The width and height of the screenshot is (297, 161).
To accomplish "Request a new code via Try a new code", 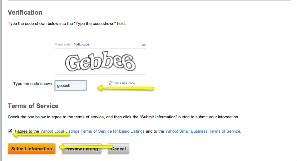I will (124, 83).
